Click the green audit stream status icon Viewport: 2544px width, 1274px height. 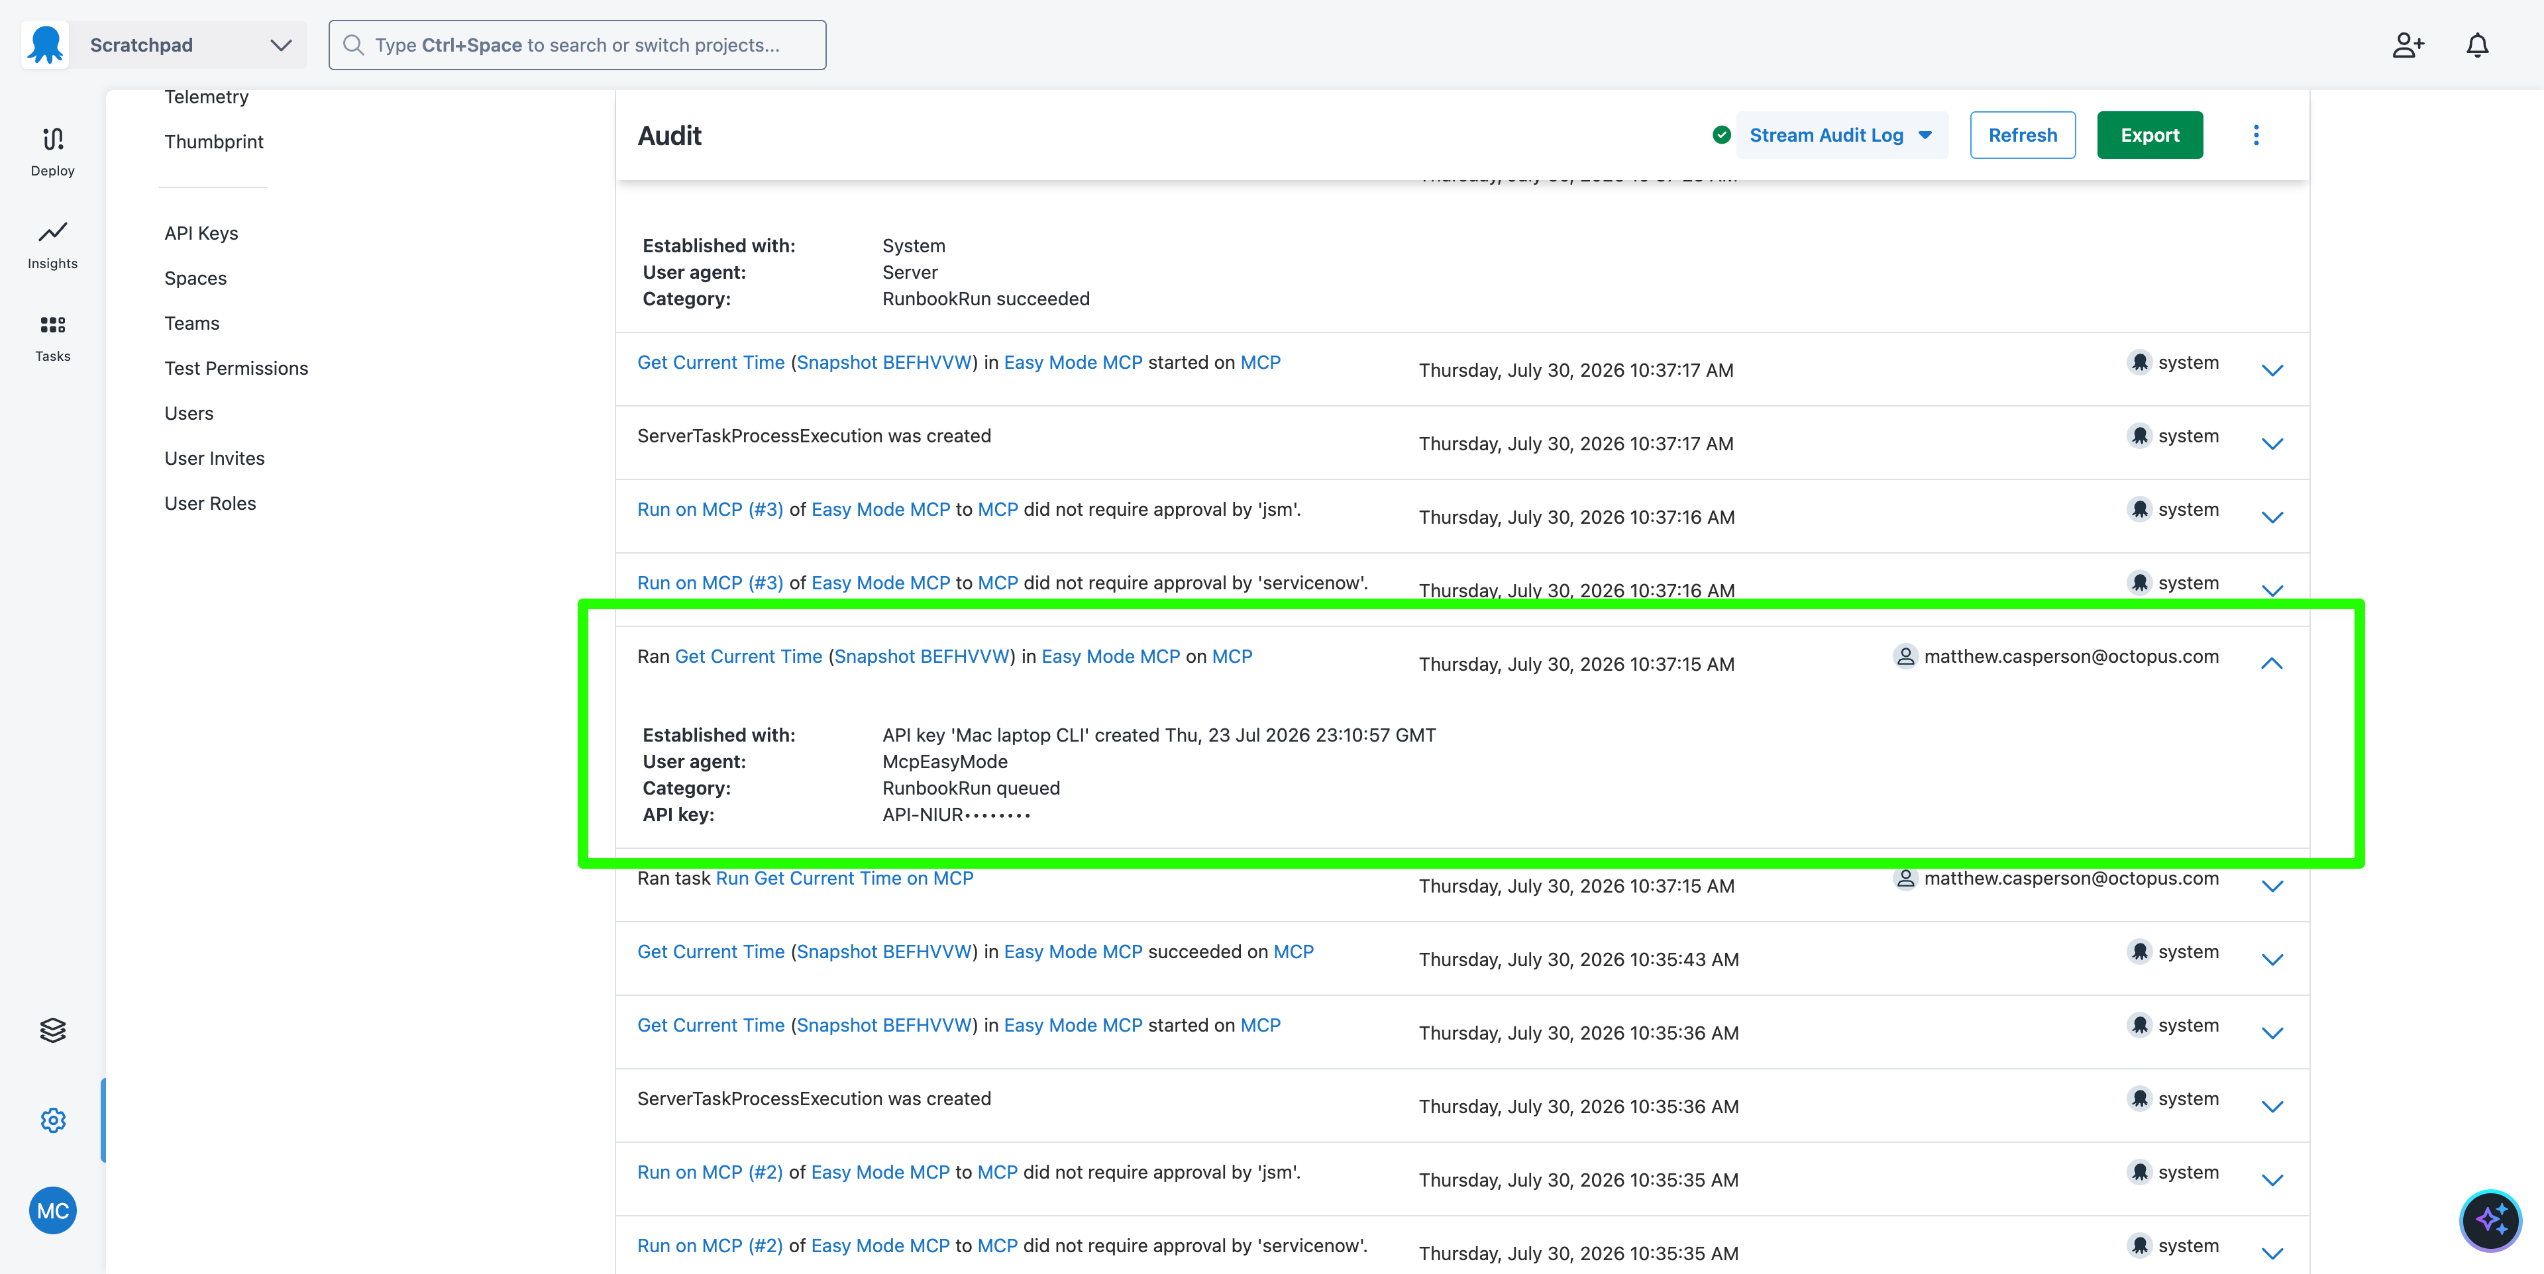(x=1721, y=135)
